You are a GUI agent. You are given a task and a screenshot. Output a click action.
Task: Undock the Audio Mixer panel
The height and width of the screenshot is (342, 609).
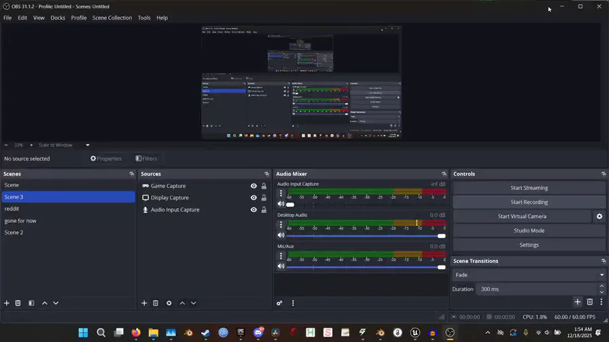click(444, 174)
